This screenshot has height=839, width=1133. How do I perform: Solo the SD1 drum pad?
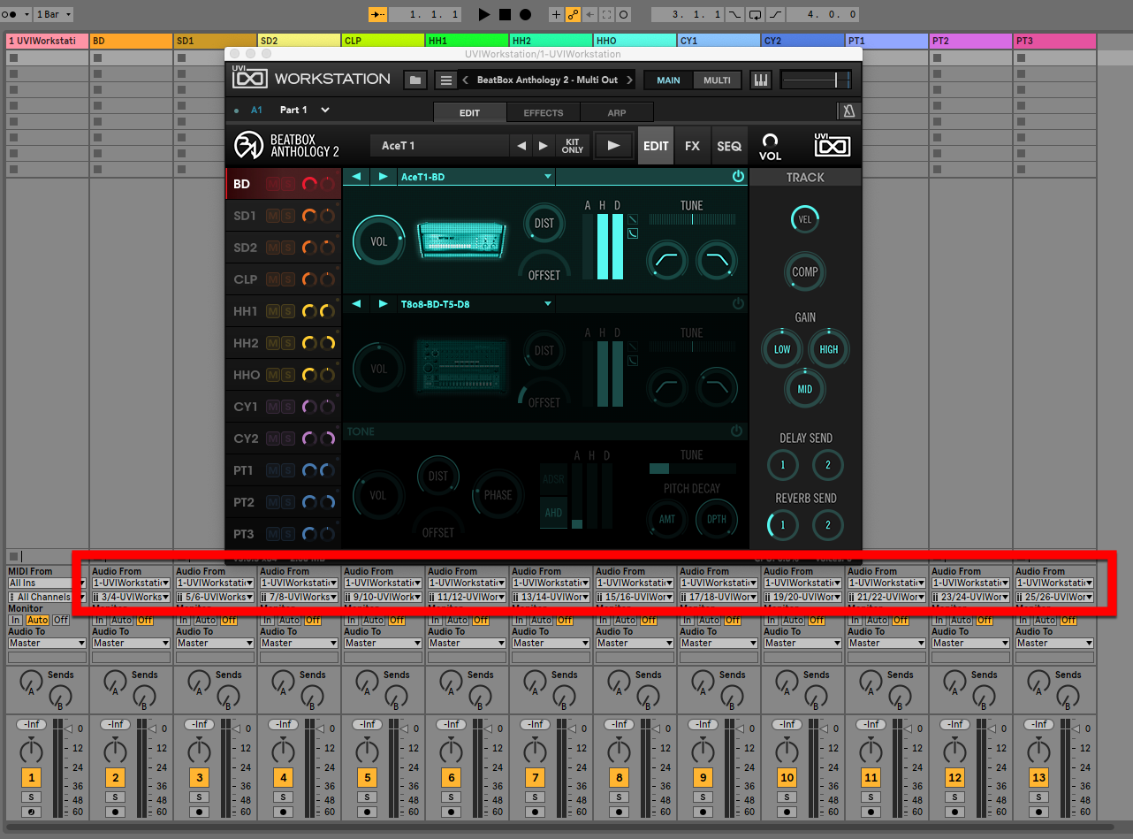coord(287,216)
